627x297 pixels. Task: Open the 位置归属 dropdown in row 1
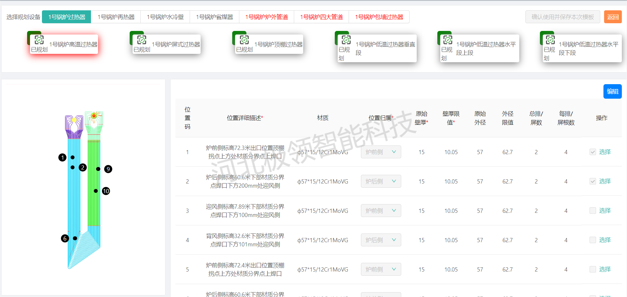(x=381, y=152)
